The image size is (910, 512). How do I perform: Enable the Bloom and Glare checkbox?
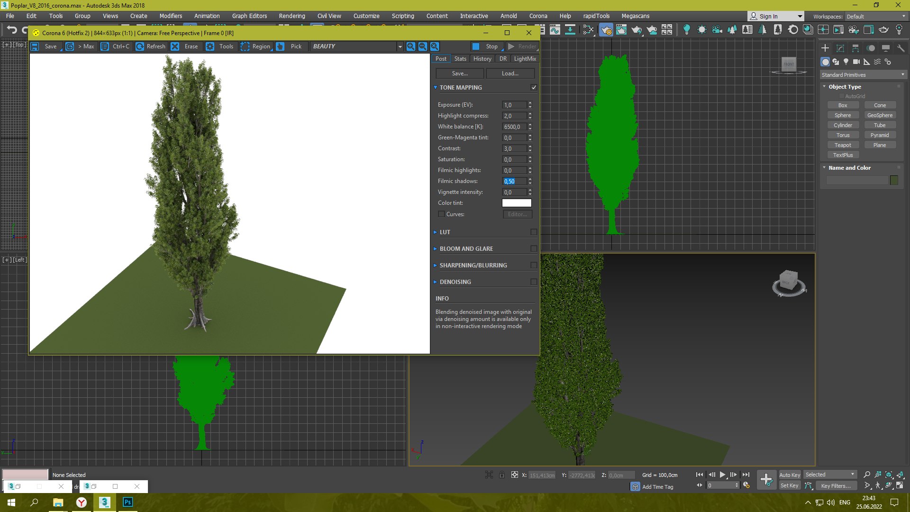(x=534, y=249)
